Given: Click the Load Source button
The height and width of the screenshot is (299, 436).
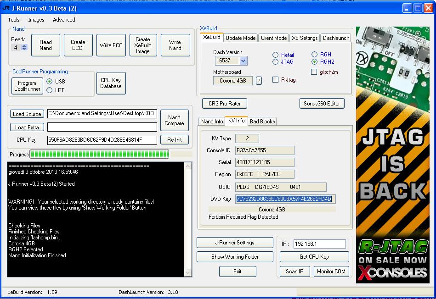Looking at the screenshot, I should [27, 114].
